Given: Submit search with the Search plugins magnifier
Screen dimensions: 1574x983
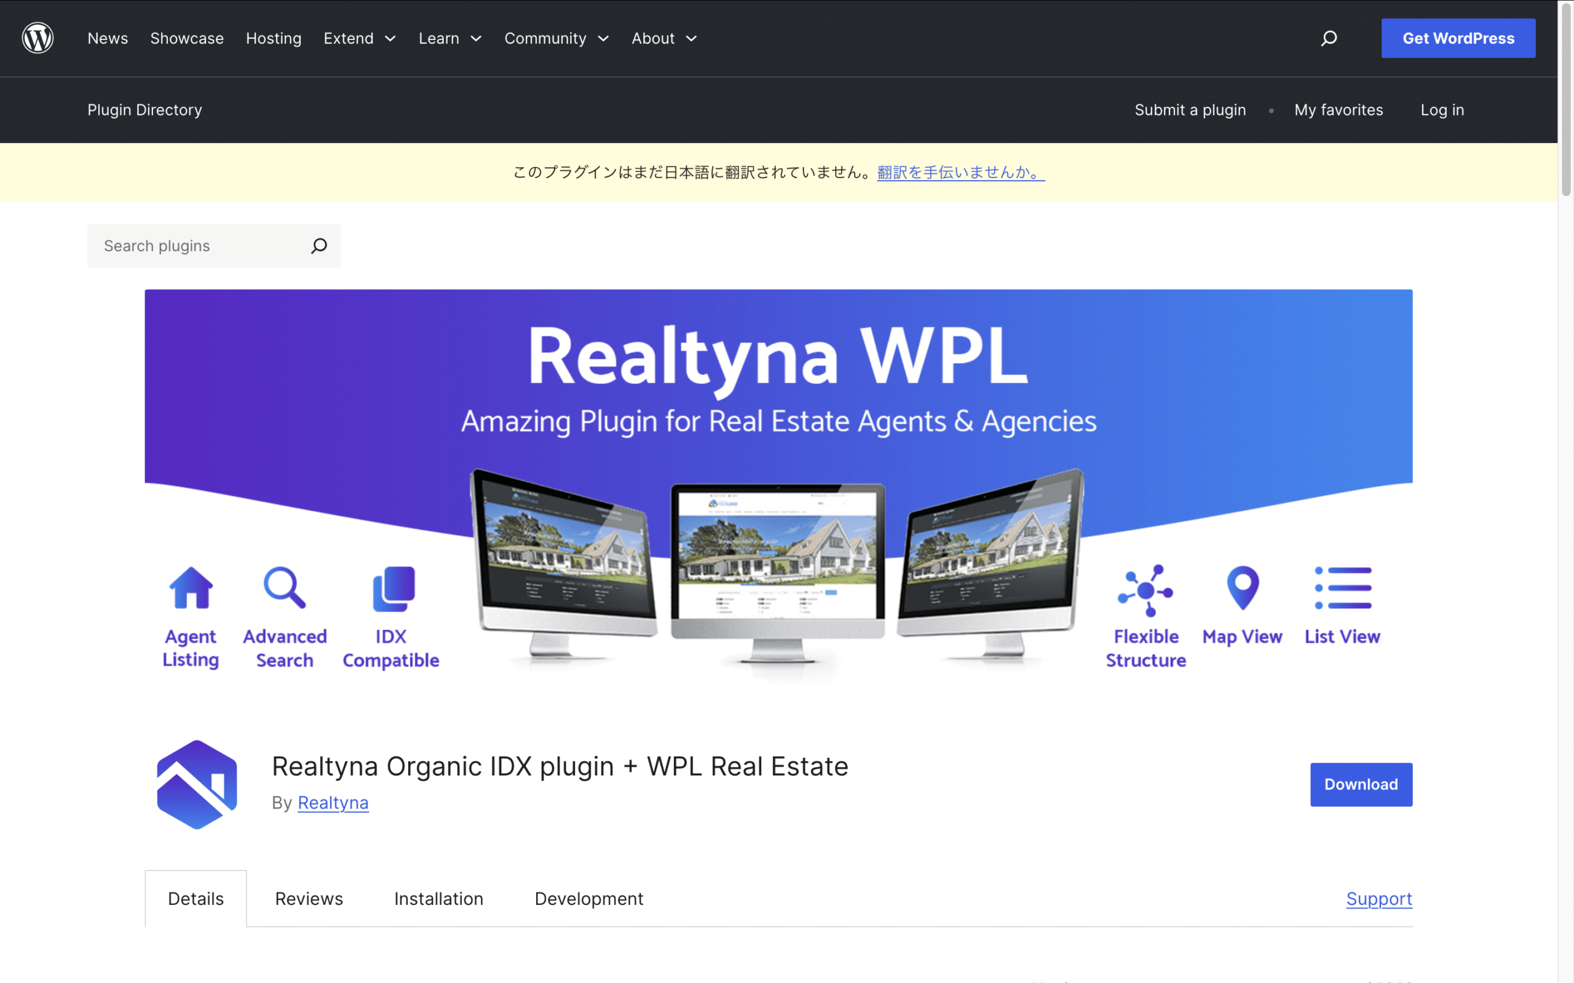Looking at the screenshot, I should click(x=318, y=246).
